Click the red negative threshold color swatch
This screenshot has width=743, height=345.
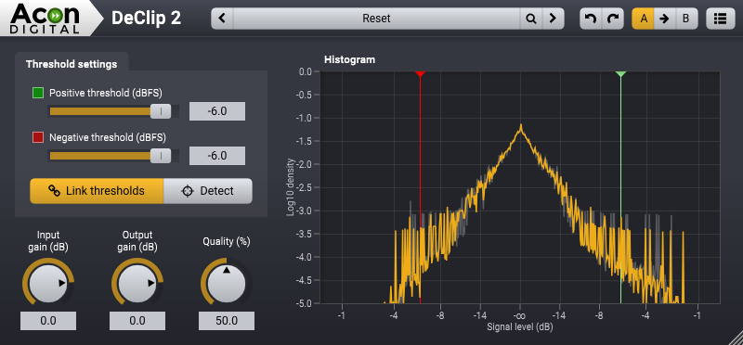click(38, 137)
